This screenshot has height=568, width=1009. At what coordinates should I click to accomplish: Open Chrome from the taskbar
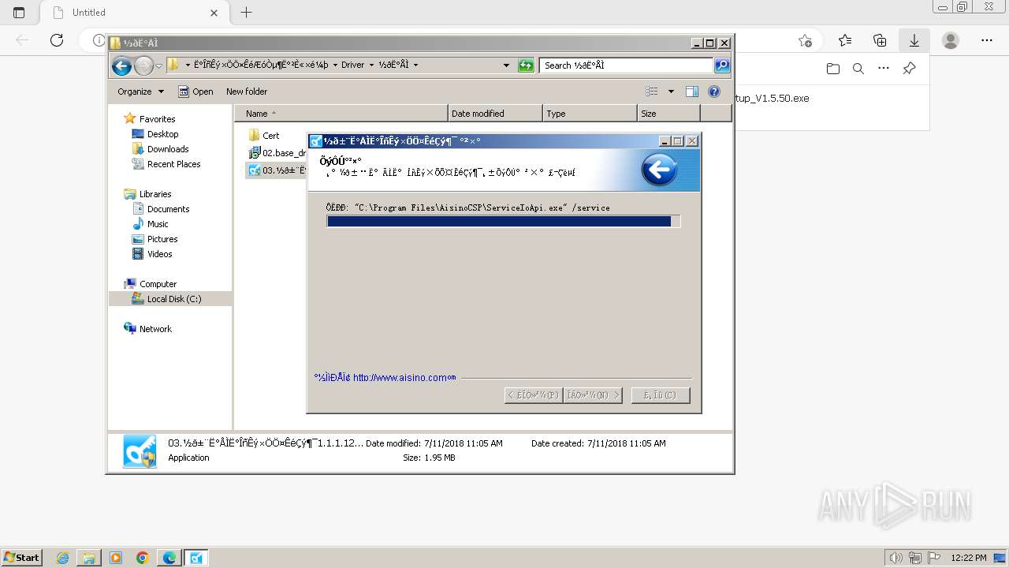coord(143,558)
